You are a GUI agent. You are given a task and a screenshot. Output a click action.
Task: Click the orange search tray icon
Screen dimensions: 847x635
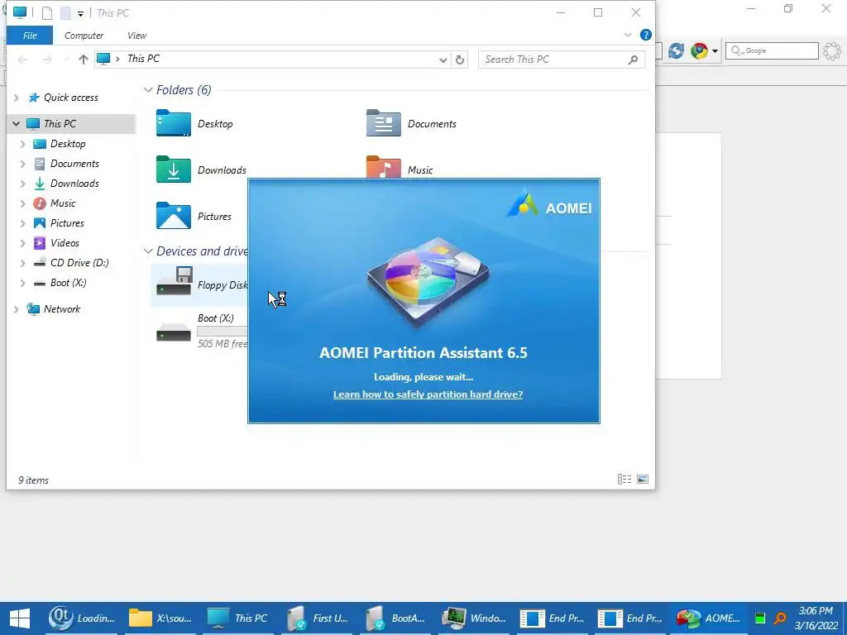point(780,618)
